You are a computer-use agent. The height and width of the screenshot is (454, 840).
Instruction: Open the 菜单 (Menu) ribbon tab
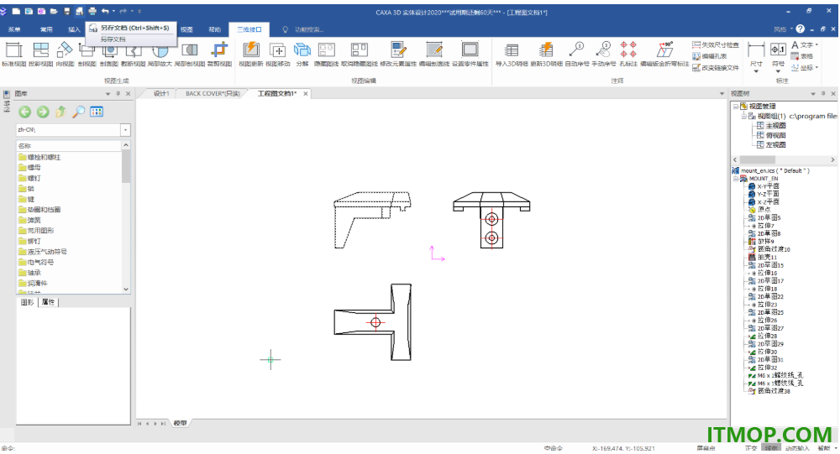14,29
